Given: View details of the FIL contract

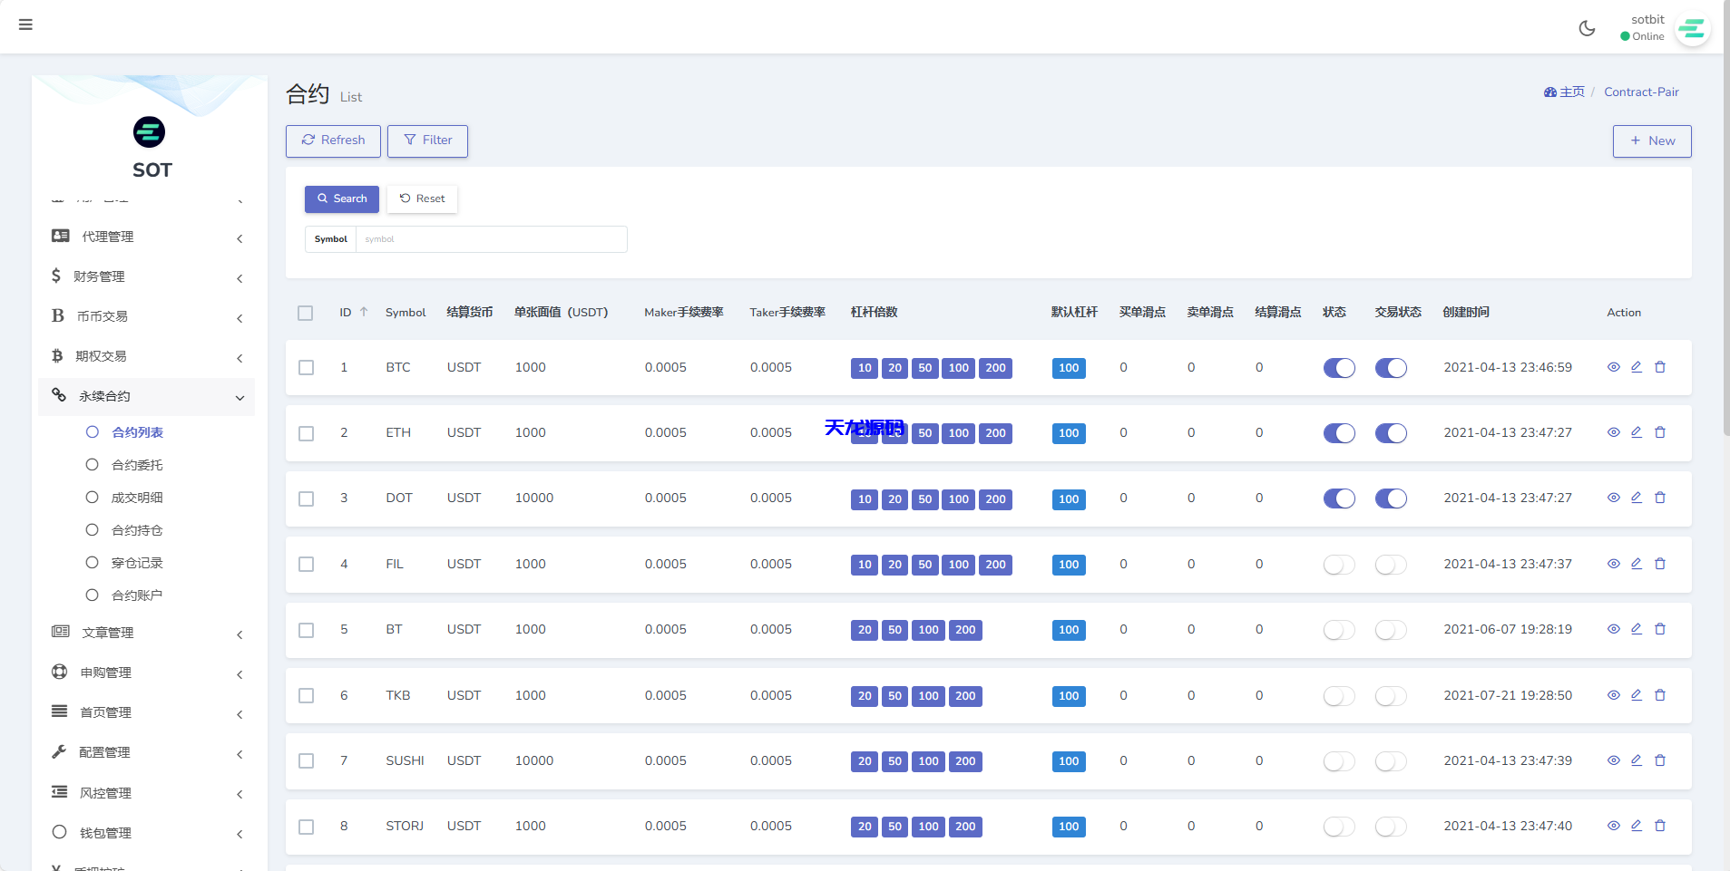Looking at the screenshot, I should pos(1614,564).
